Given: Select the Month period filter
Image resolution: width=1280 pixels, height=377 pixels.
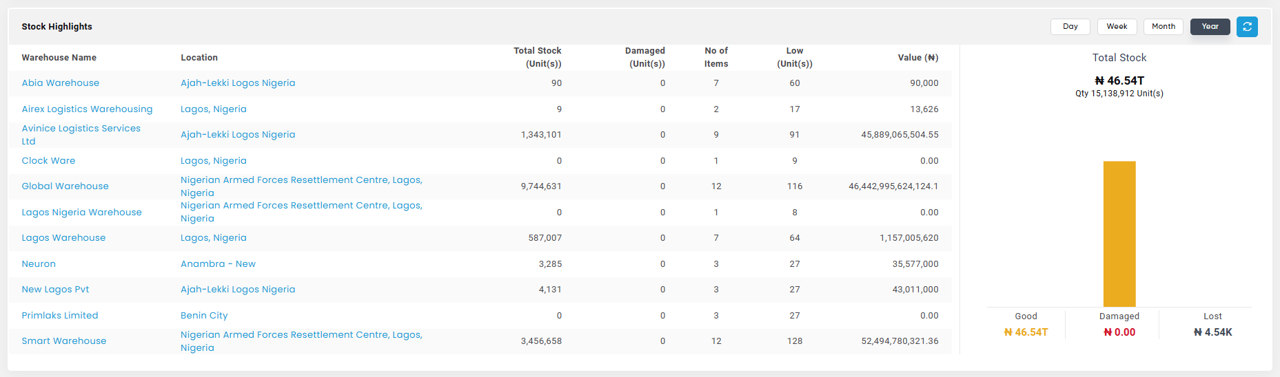Looking at the screenshot, I should point(1164,27).
